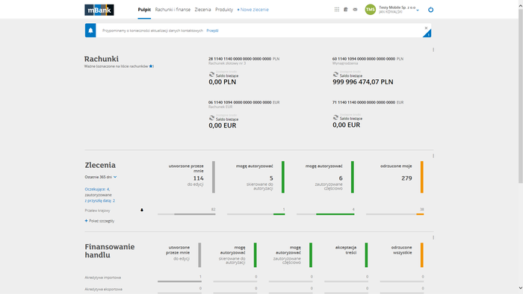Viewport: 523px width, 294px height.
Task: Open account 71 1140 1140 EUR
Action: point(364,102)
